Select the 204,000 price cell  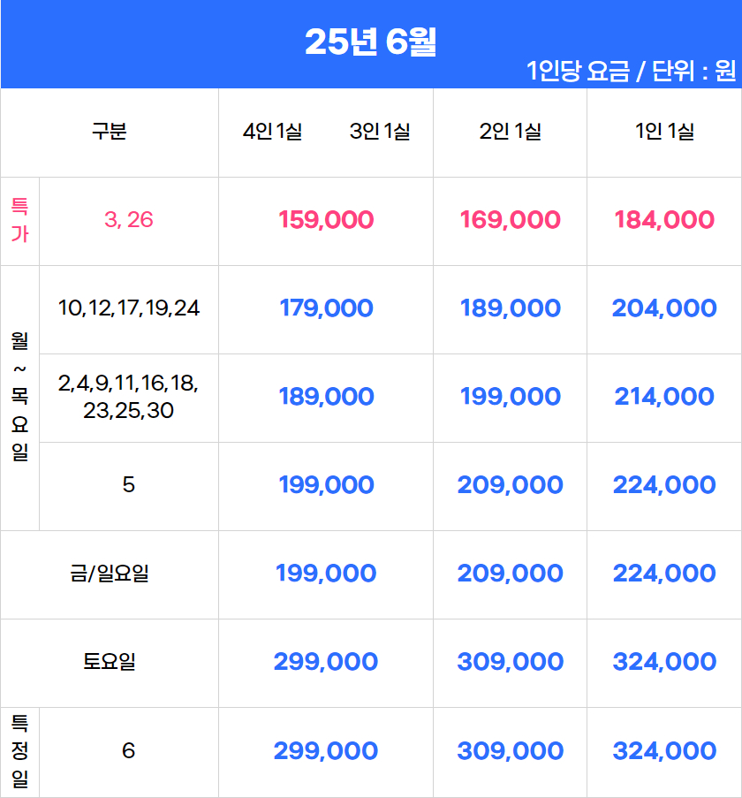[664, 308]
